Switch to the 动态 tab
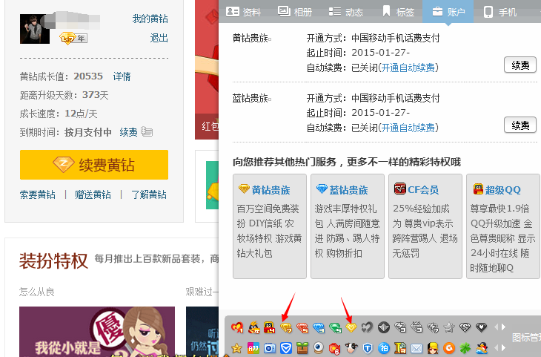 tap(345, 12)
